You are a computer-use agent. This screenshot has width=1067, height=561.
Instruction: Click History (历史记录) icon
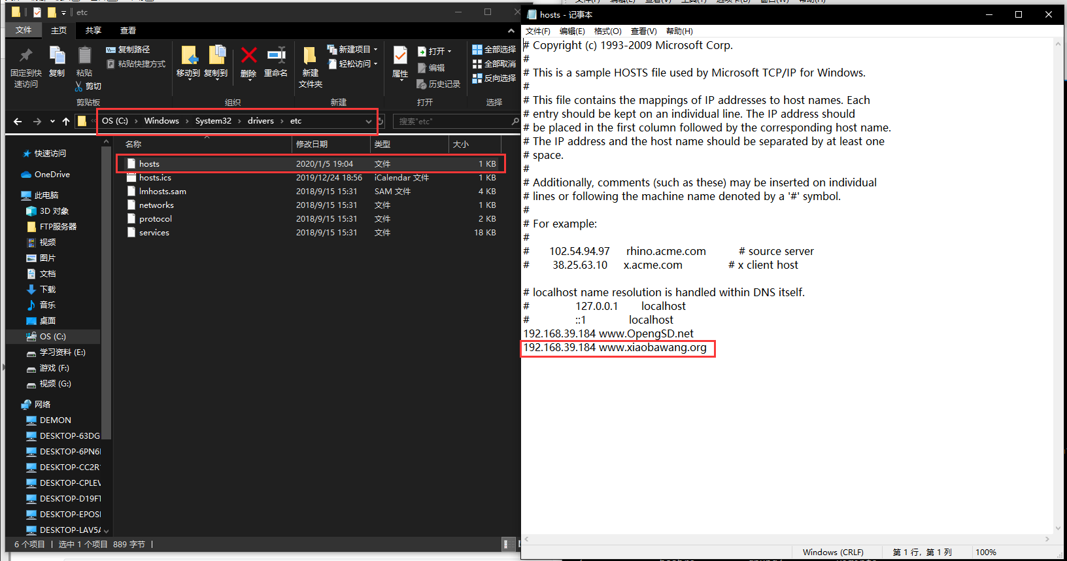[x=422, y=84]
